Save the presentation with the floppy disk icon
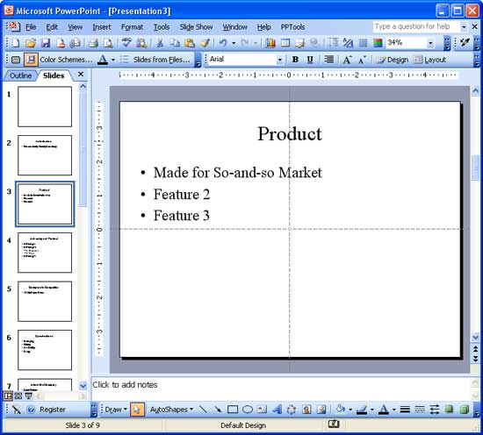This screenshot has width=483, height=435. [x=46, y=43]
